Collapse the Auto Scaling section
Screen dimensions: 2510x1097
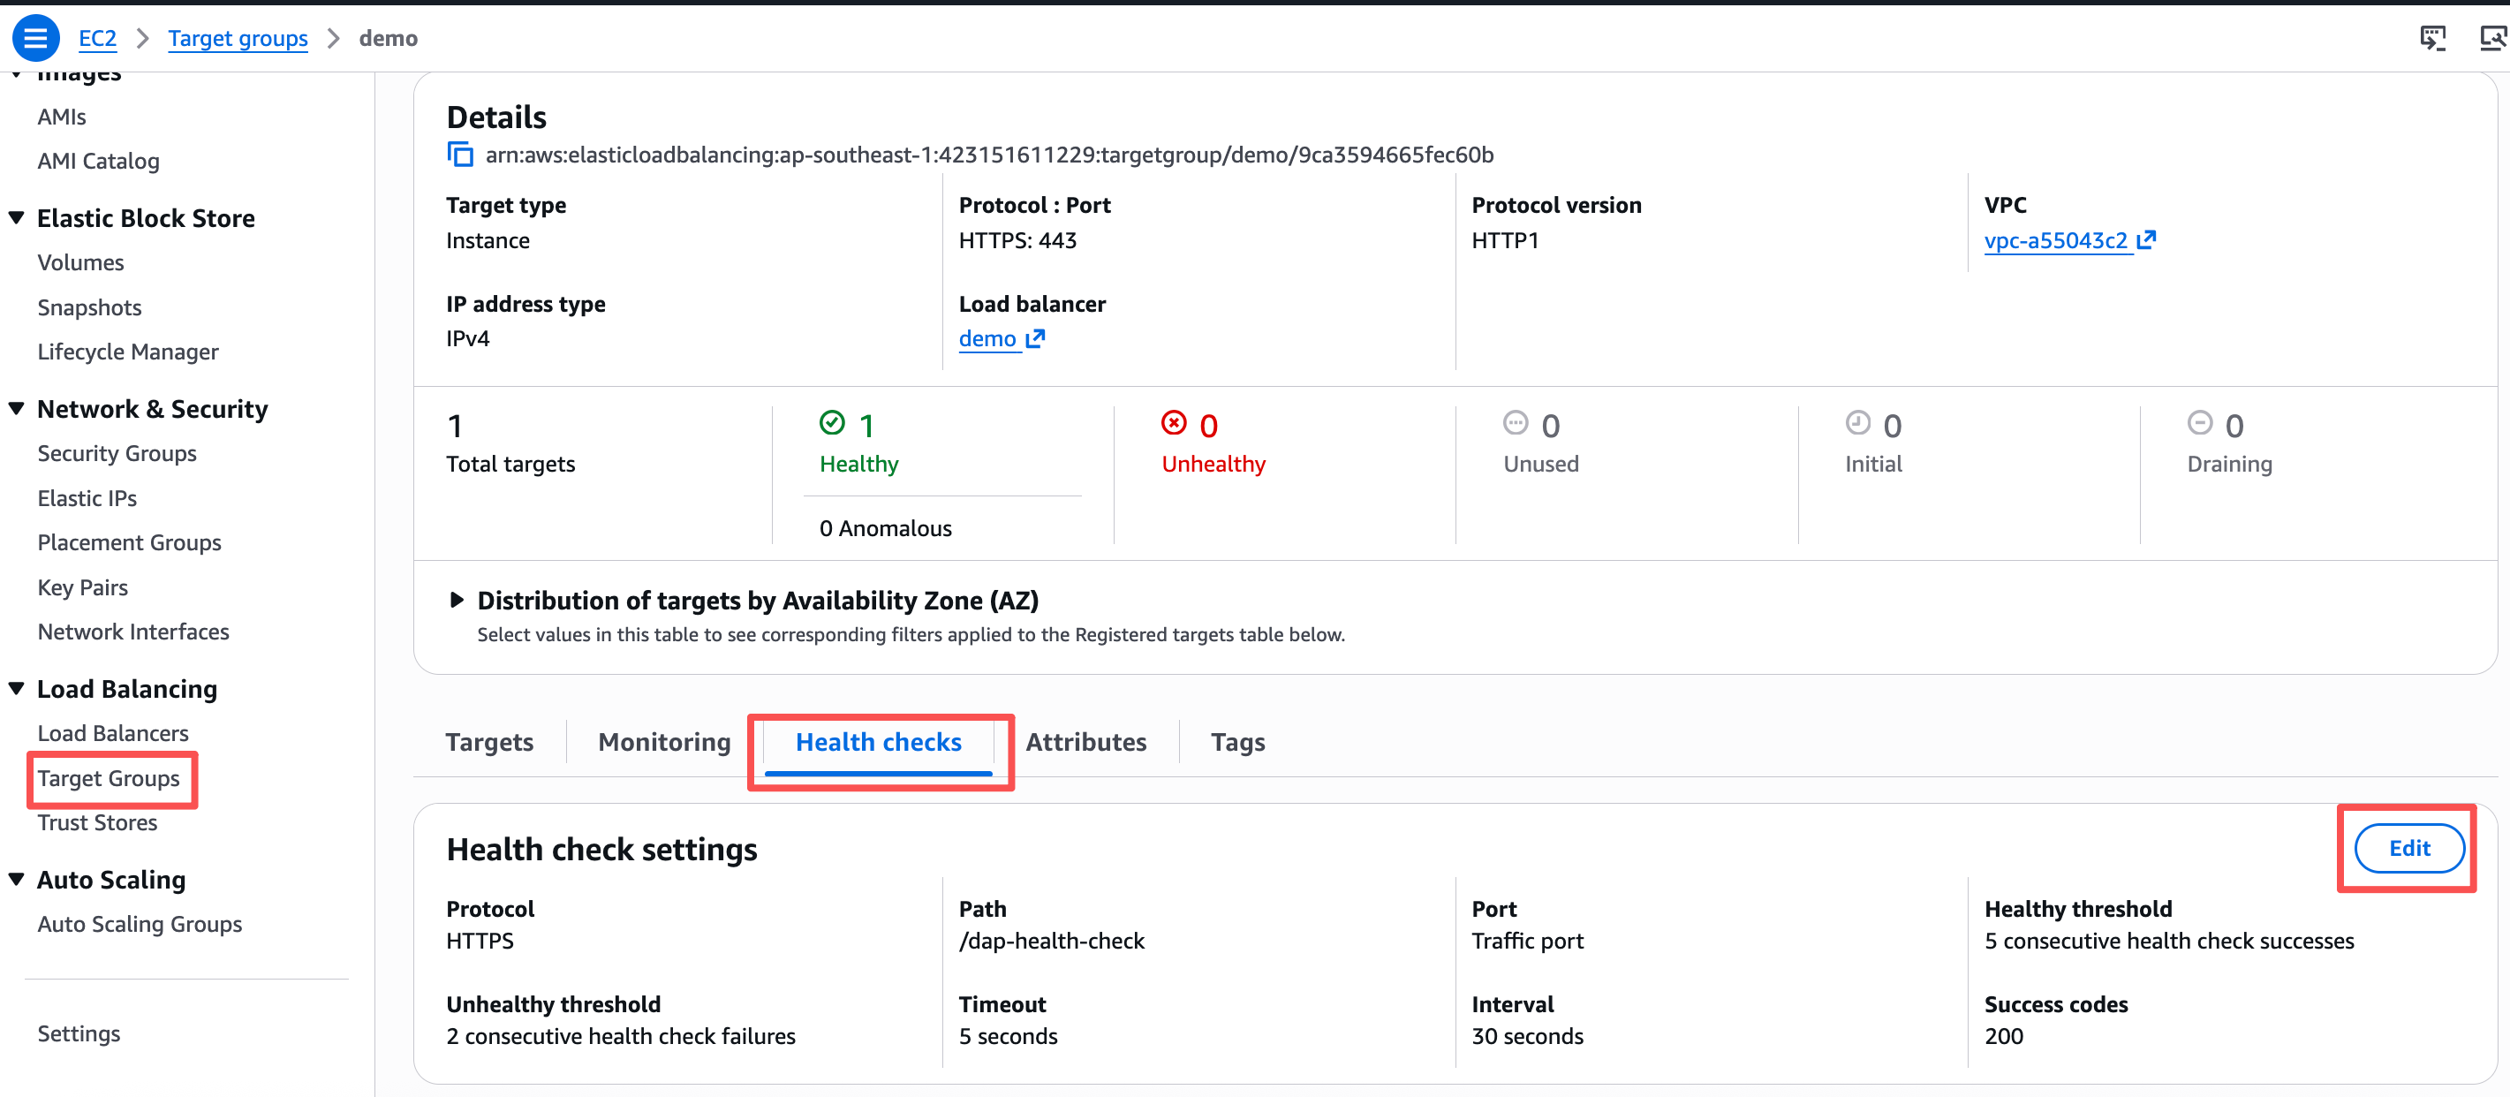point(17,879)
